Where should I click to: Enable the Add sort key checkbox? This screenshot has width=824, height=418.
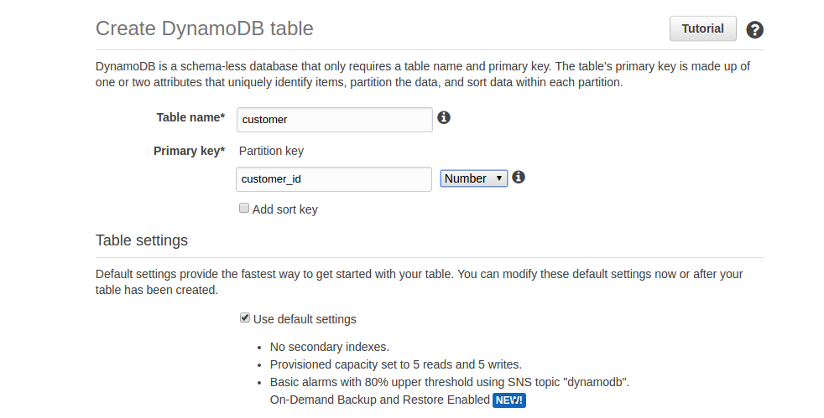(x=244, y=209)
